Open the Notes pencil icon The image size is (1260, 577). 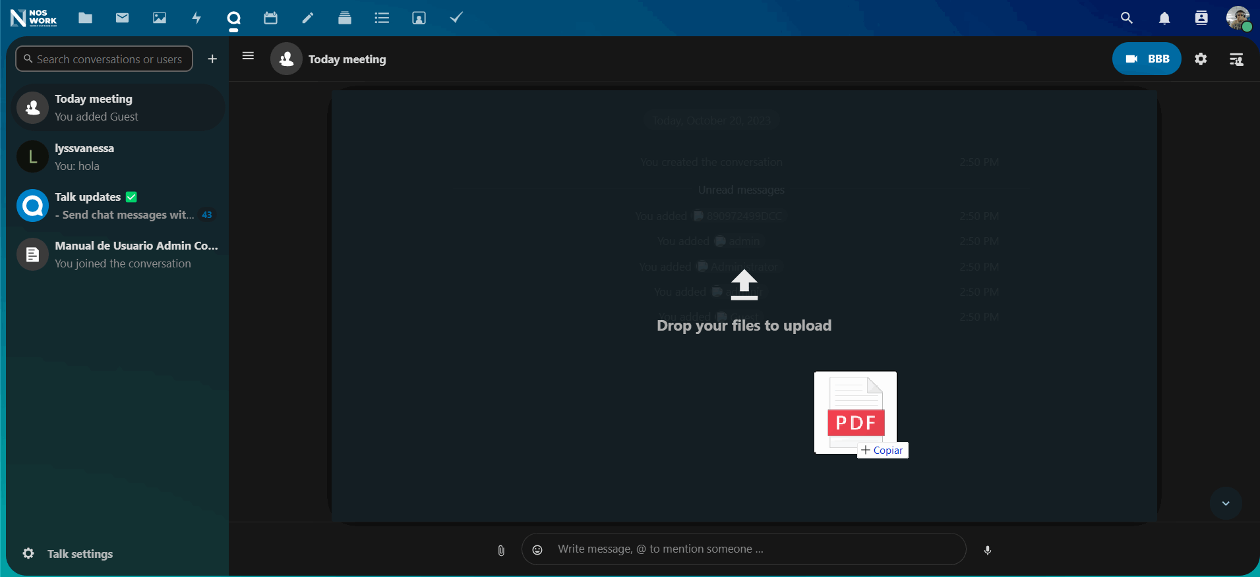(x=308, y=18)
